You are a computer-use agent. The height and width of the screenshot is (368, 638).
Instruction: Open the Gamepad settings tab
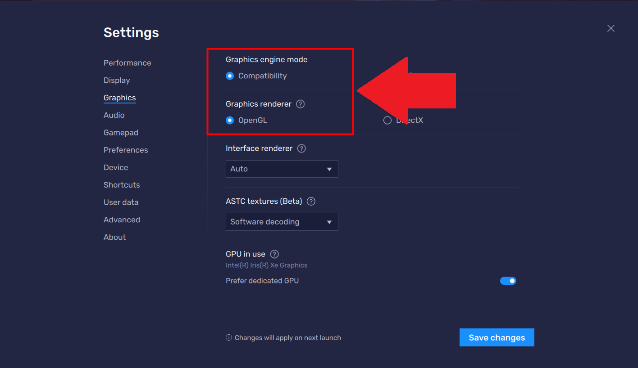[121, 133]
